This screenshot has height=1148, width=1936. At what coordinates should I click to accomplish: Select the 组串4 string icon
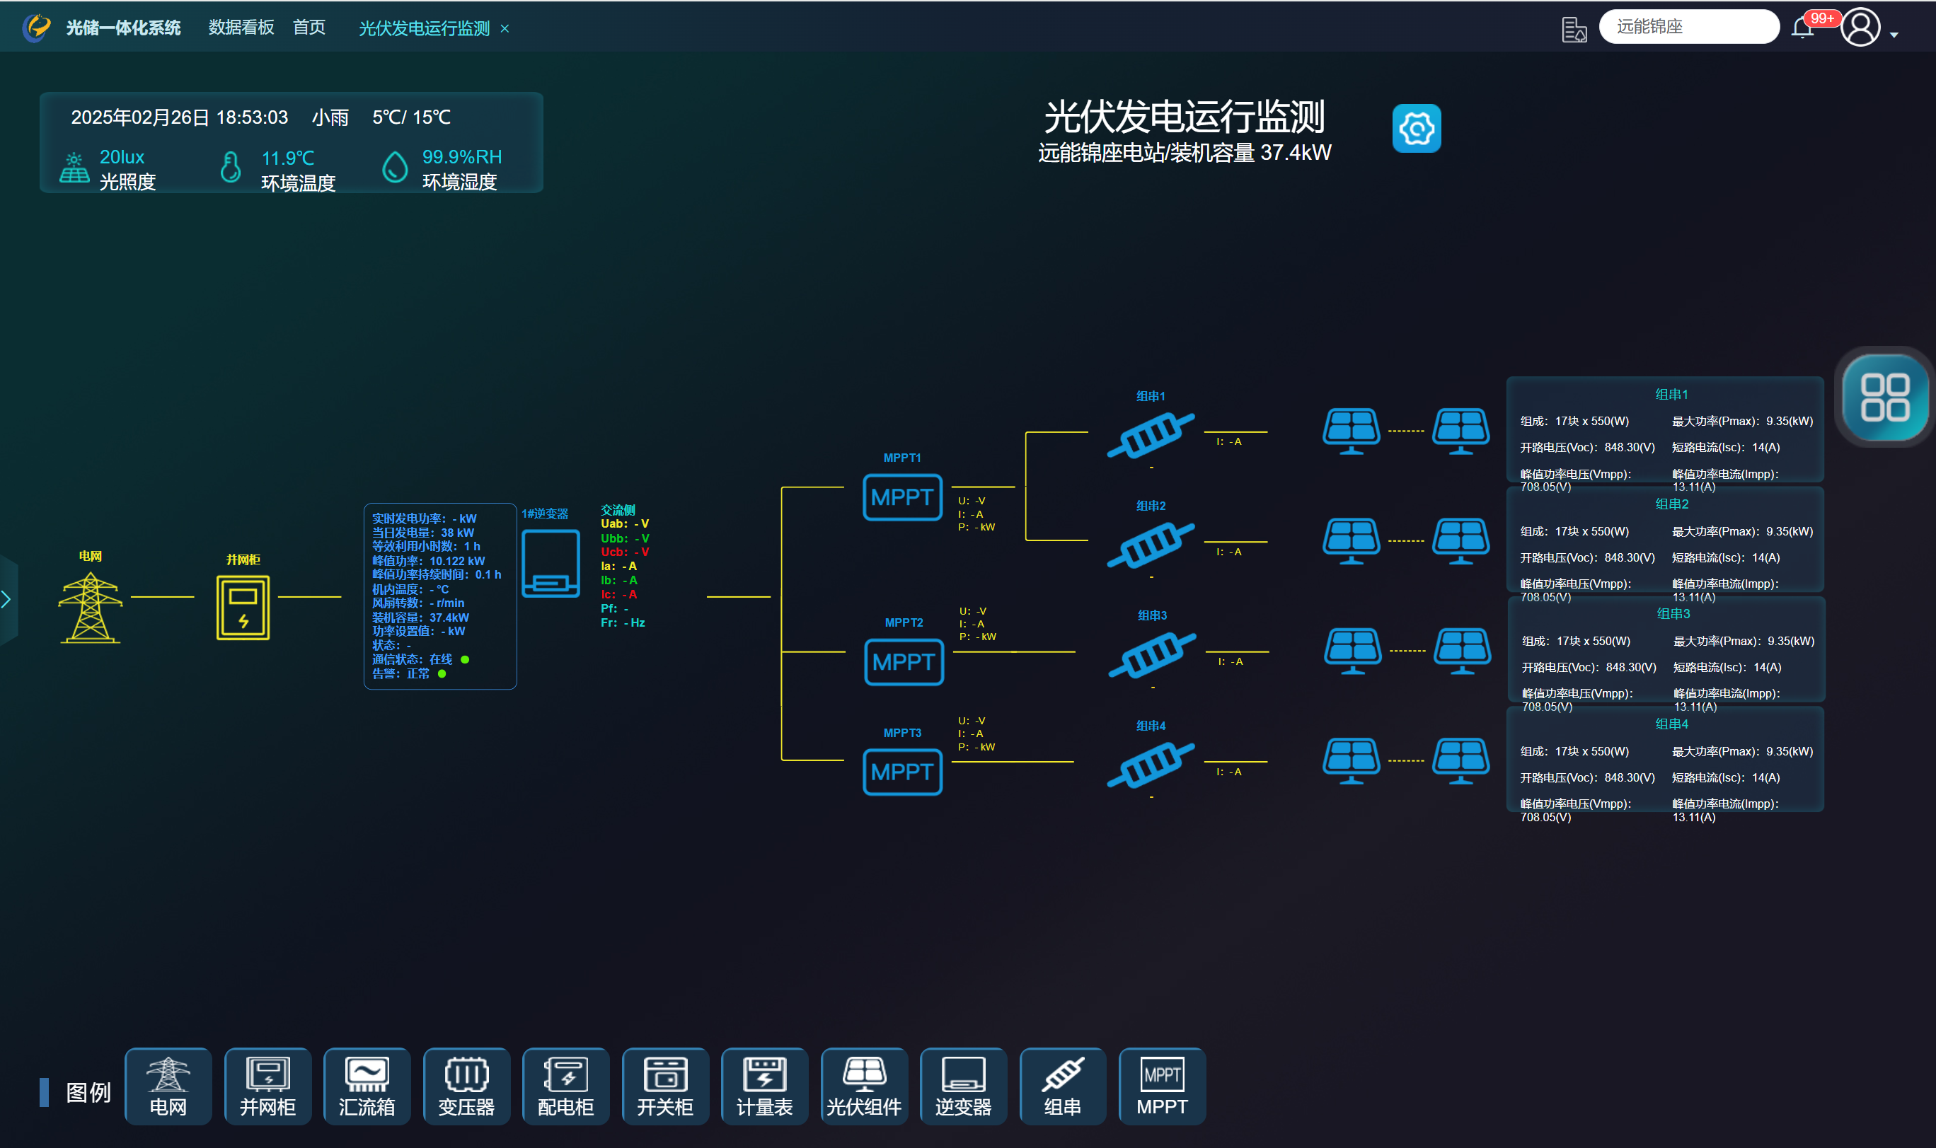[x=1151, y=765]
